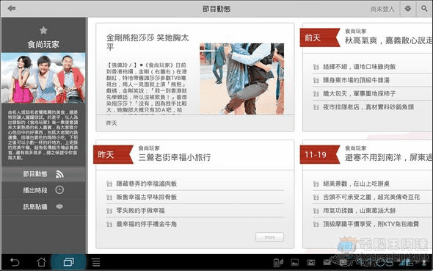Tap battery-leaf notification icon in status bar
433x271 pixels.
coord(278,262)
